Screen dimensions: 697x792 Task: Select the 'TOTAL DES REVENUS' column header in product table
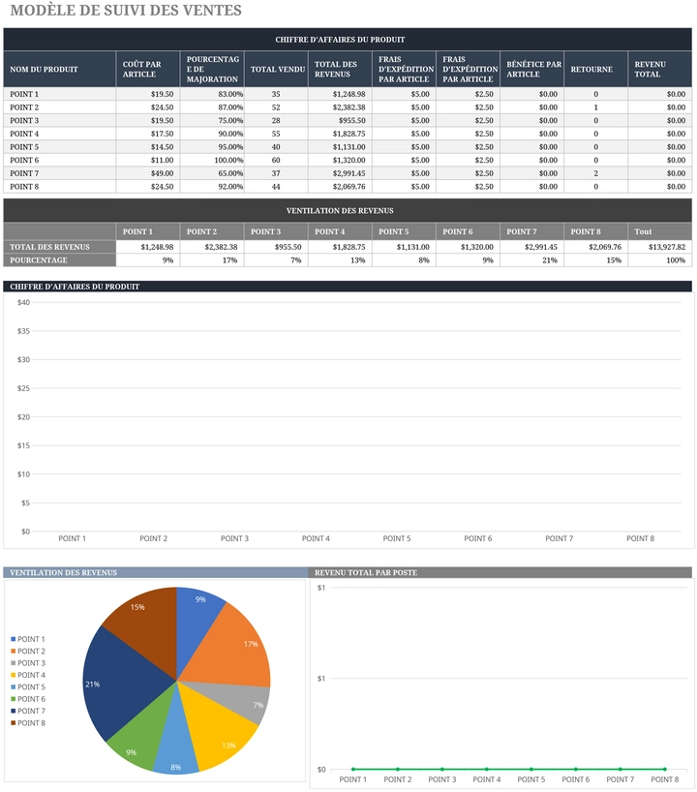(340, 69)
